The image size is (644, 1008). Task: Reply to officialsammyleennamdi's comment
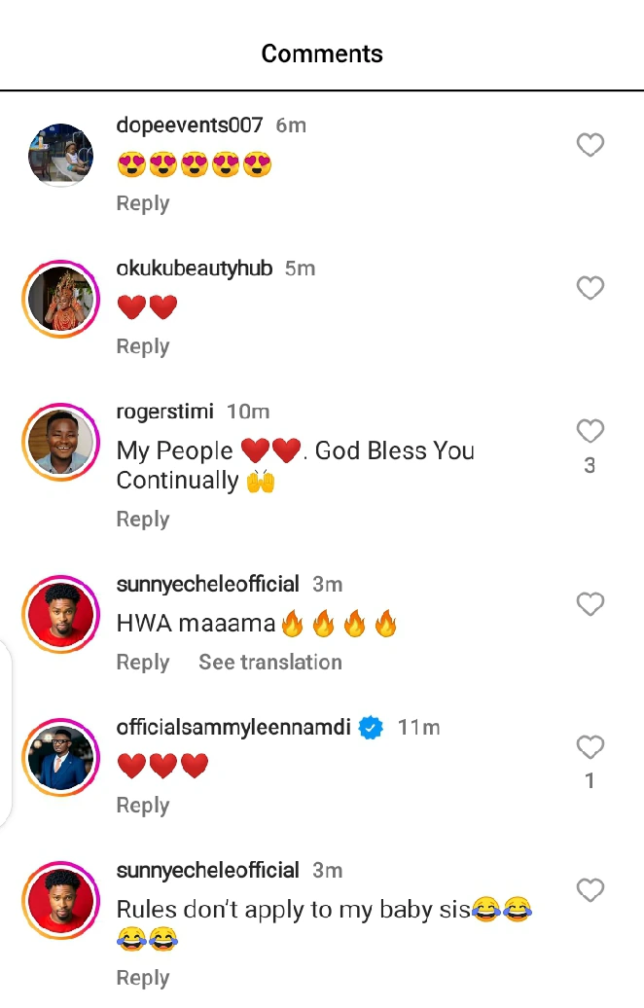pyautogui.click(x=143, y=806)
